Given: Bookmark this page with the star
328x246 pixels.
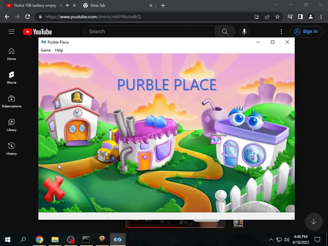Looking at the screenshot, I should pyautogui.click(x=277, y=17).
